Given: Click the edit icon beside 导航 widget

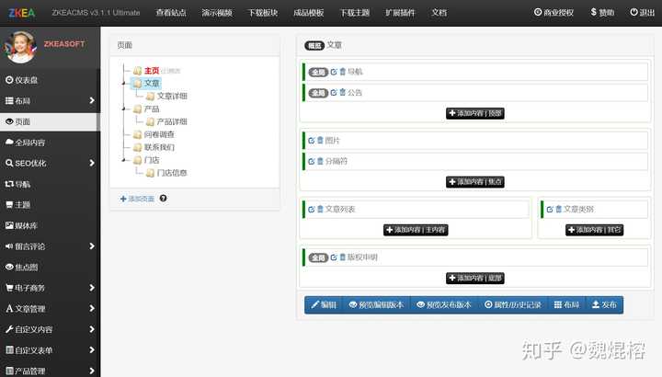Looking at the screenshot, I should 334,71.
